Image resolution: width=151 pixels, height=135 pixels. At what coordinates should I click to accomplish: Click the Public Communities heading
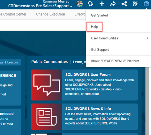(49, 62)
